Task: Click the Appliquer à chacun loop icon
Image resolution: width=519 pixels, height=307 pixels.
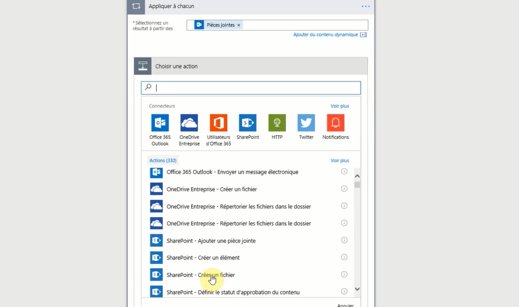Action: (x=136, y=6)
